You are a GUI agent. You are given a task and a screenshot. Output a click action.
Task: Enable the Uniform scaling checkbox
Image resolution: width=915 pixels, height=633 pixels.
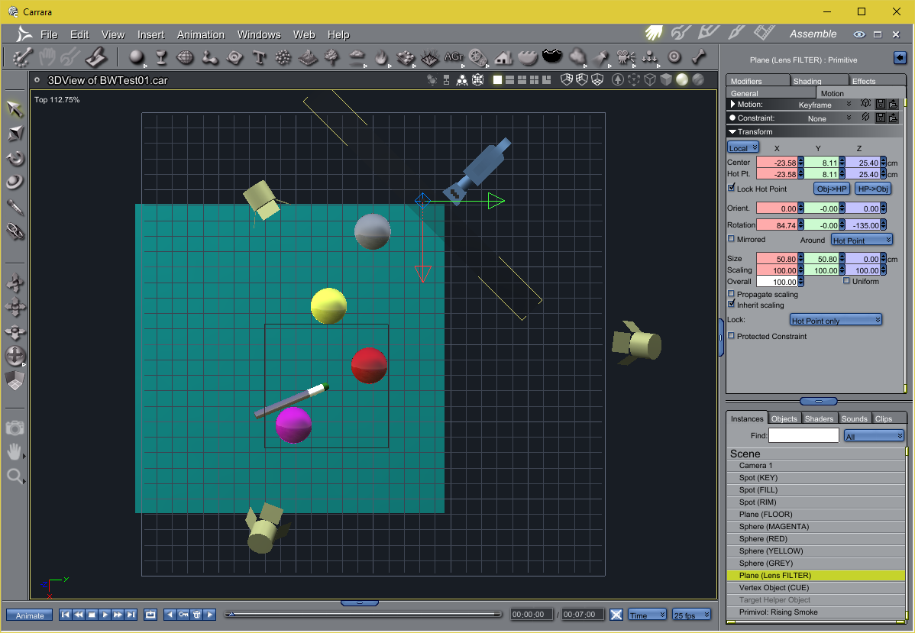[847, 281]
